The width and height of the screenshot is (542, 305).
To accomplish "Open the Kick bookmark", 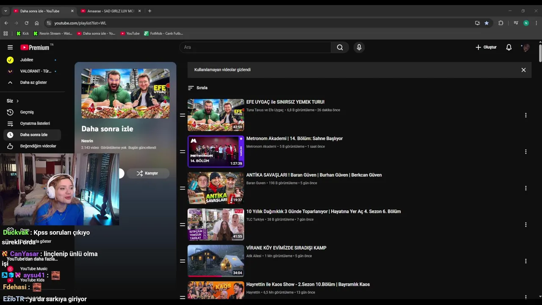I will coord(22,33).
